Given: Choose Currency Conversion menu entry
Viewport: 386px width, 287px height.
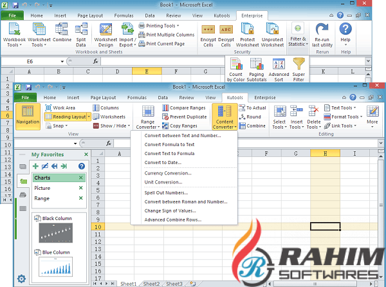Looking at the screenshot, I should (x=168, y=173).
